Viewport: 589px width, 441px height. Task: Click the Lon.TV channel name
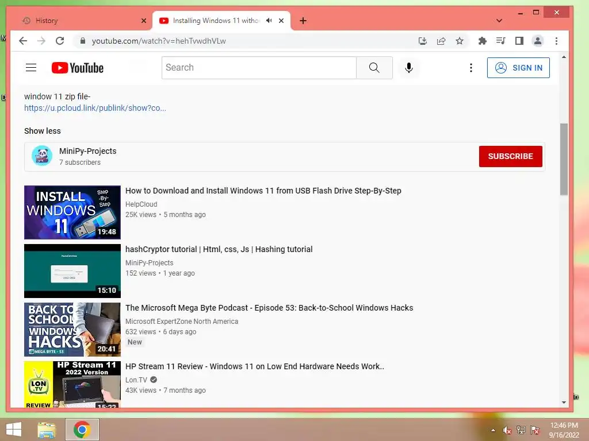(136, 380)
